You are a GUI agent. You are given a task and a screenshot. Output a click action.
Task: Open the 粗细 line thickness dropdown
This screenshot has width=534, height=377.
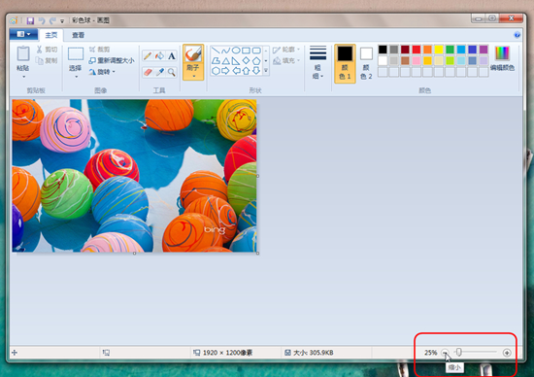[x=317, y=62]
